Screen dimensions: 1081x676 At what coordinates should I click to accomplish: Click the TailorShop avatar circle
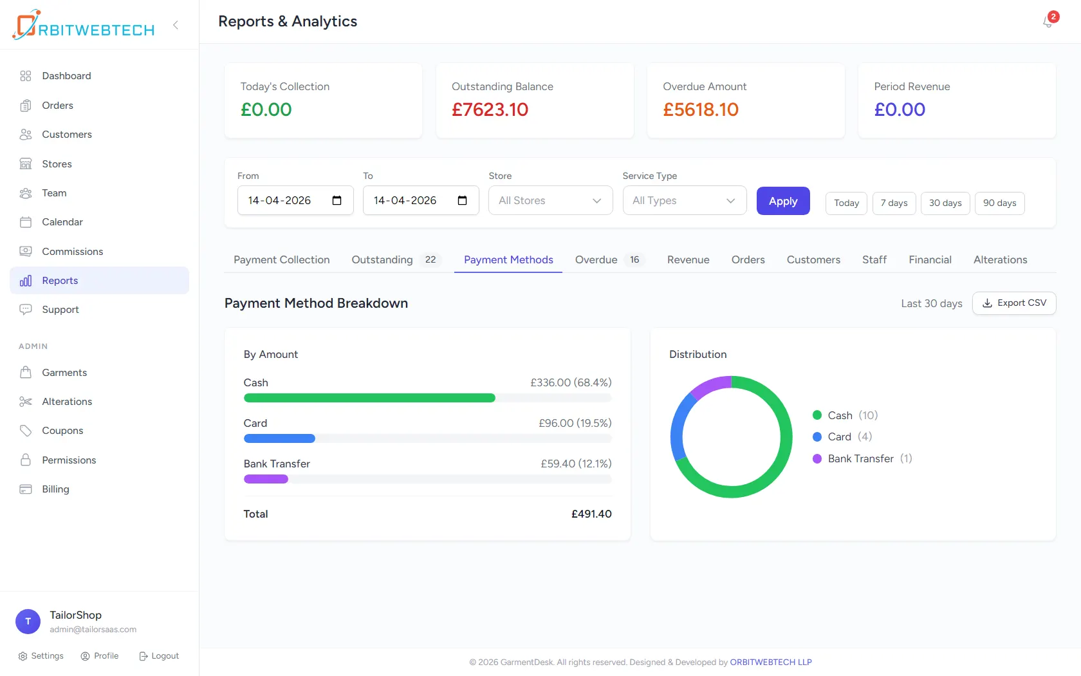pos(28,621)
